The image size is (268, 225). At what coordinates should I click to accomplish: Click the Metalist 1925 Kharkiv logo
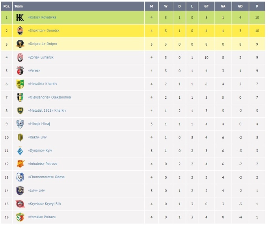click(20, 111)
